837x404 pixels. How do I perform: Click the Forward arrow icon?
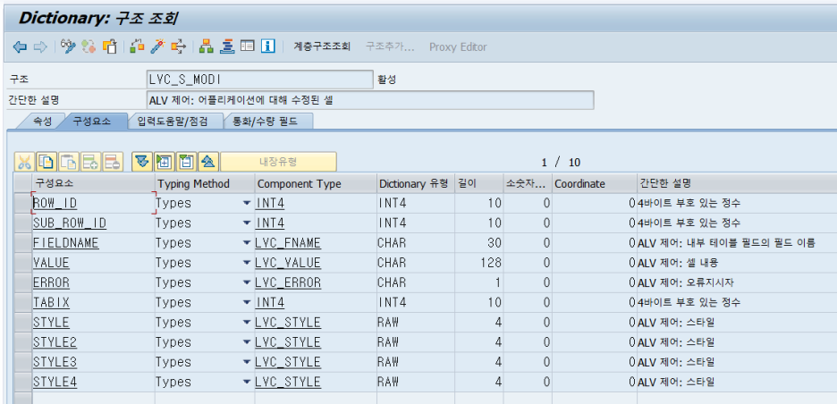tap(40, 47)
